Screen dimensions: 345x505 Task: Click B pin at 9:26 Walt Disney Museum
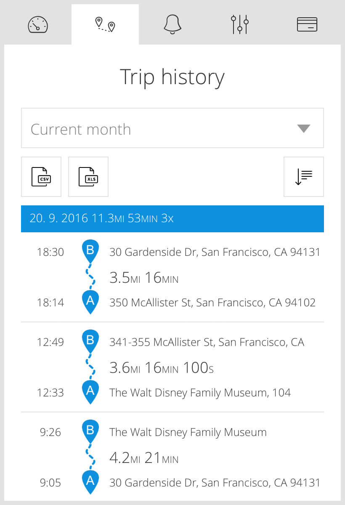click(90, 431)
